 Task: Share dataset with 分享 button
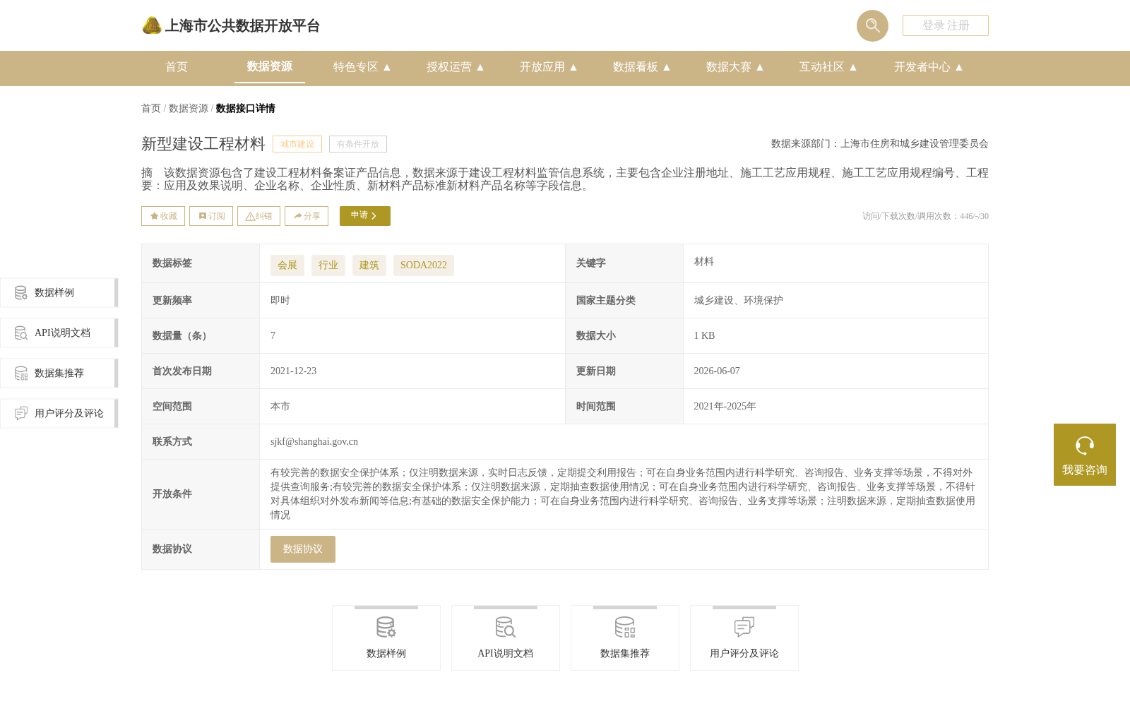click(x=307, y=216)
